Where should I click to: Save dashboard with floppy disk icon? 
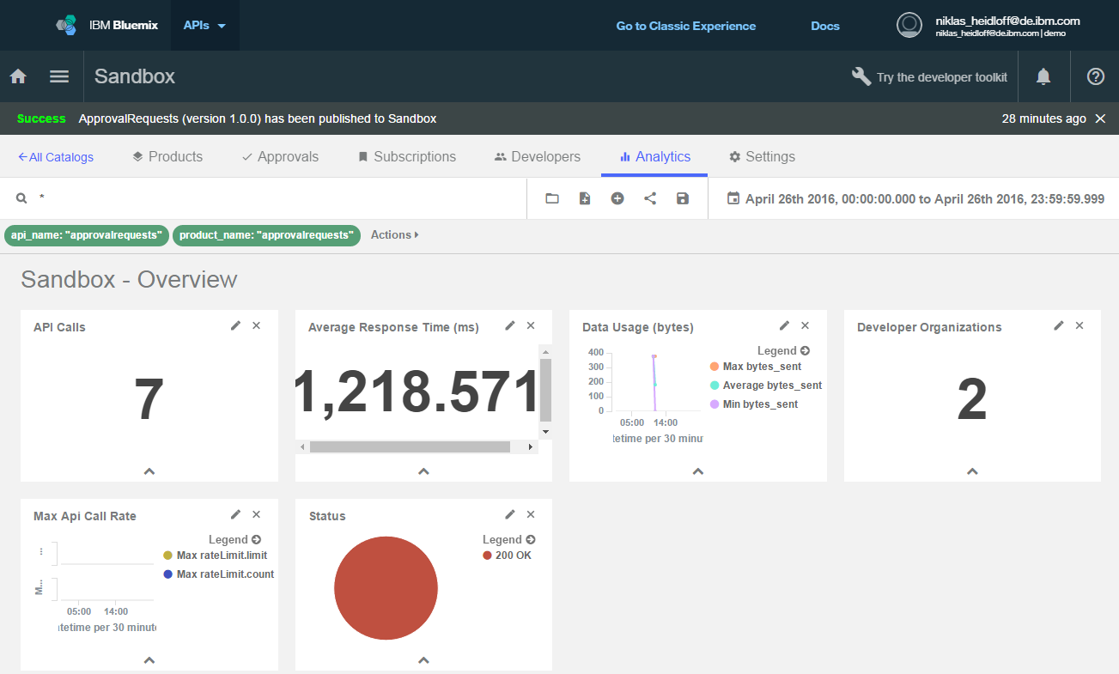(x=683, y=198)
